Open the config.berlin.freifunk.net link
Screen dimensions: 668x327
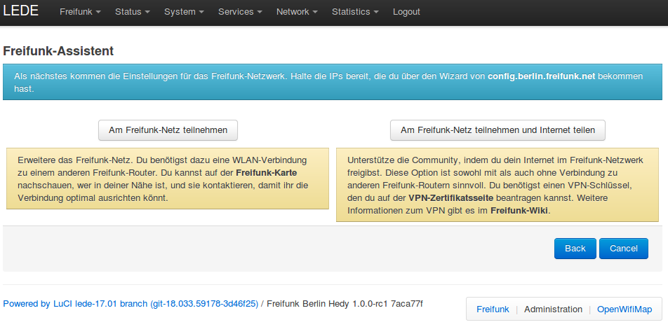542,76
